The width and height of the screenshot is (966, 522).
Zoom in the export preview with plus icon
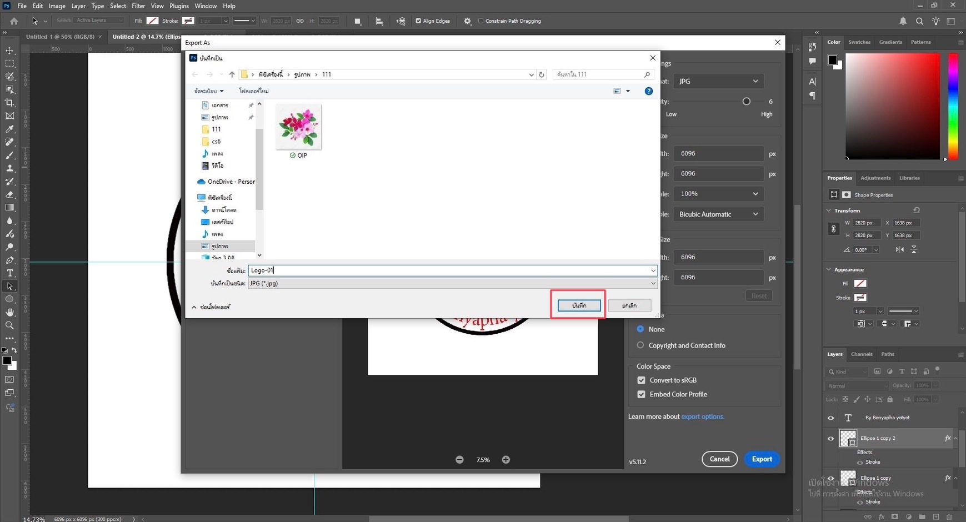[x=505, y=460]
